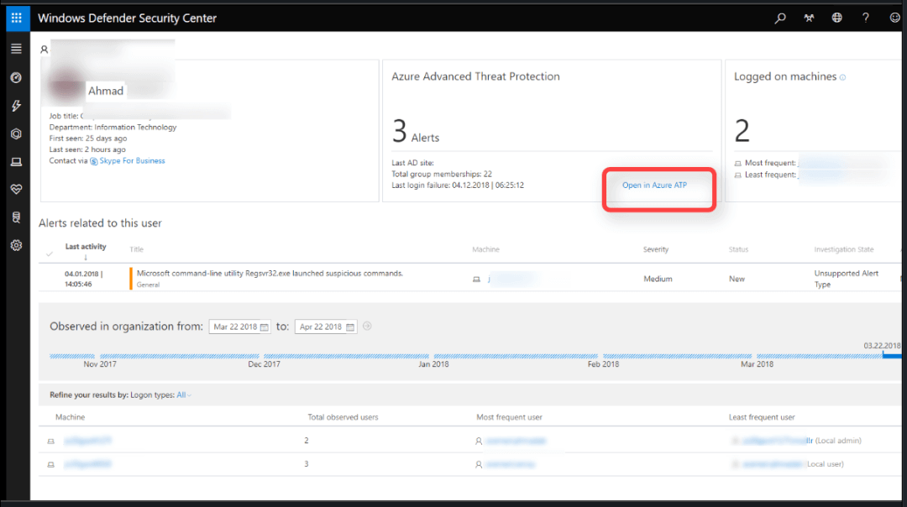Open Alerts queue lightning bolt icon
Viewport: 907px width, 507px height.
[16, 106]
